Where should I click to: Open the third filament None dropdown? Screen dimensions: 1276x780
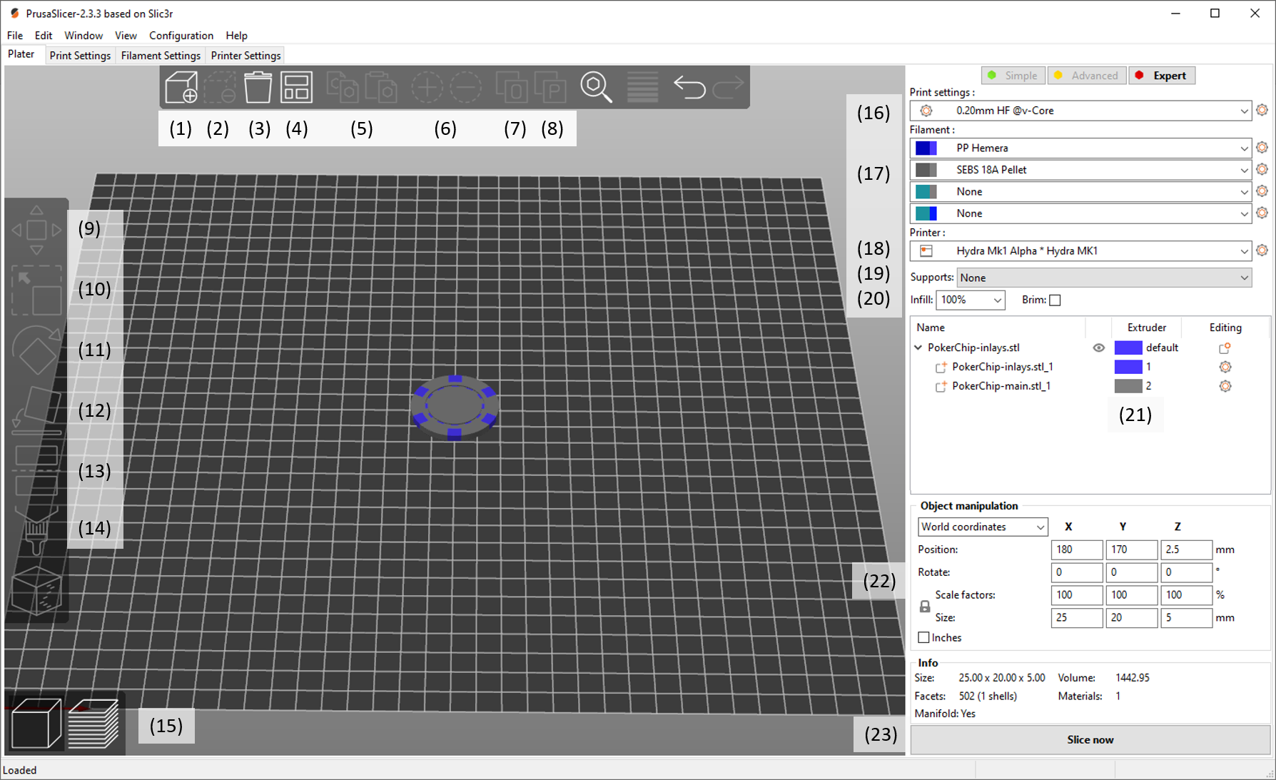pos(1080,191)
